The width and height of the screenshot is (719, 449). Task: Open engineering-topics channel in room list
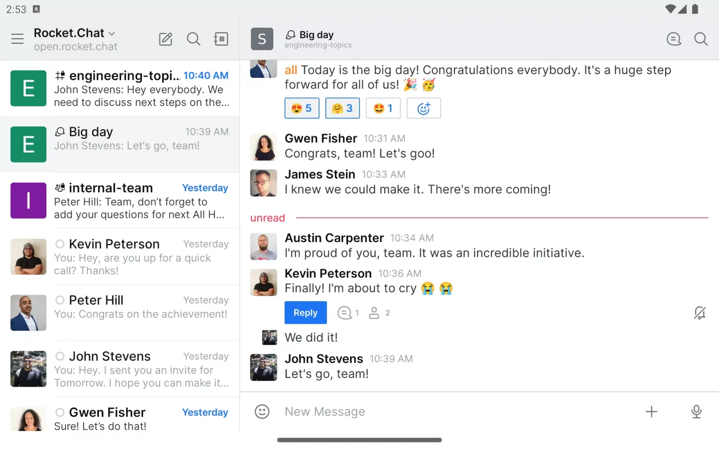[x=120, y=88]
